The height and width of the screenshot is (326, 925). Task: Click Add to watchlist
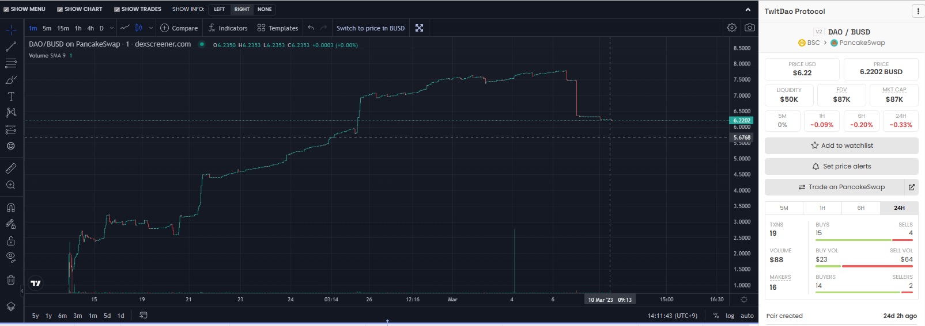point(841,145)
